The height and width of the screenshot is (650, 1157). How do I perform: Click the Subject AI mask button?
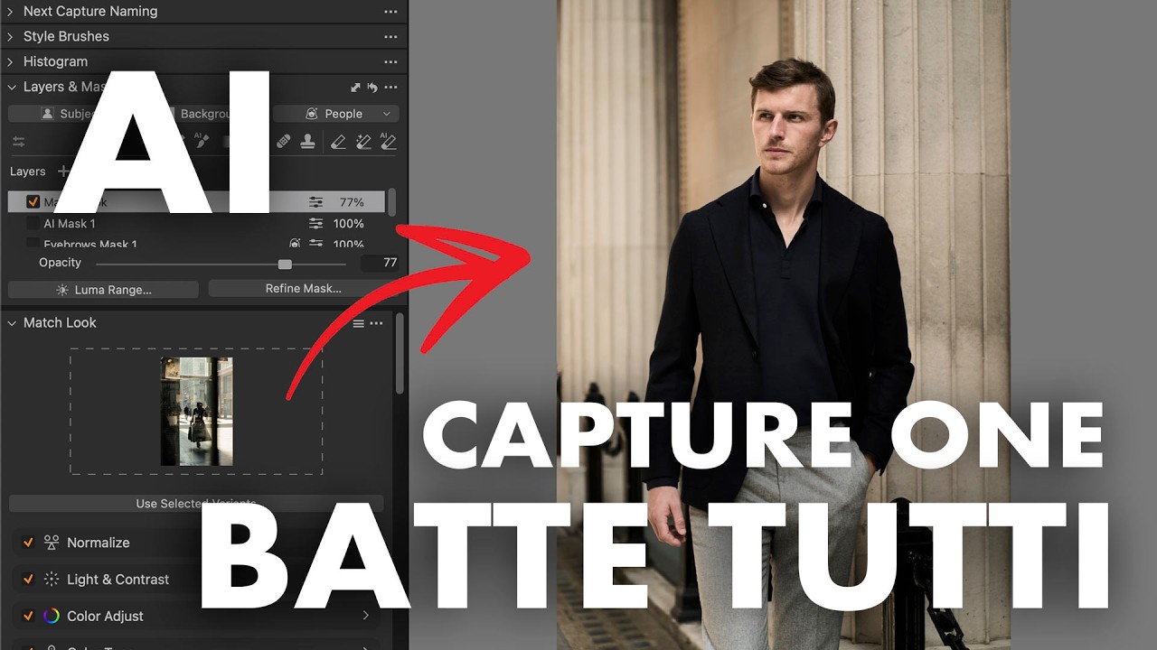pos(56,114)
